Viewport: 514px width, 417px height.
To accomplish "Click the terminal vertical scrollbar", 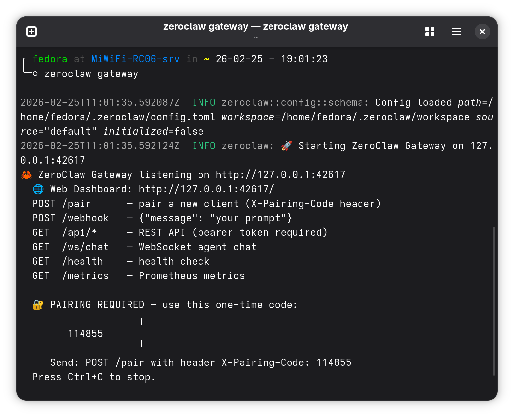I will [x=494, y=300].
